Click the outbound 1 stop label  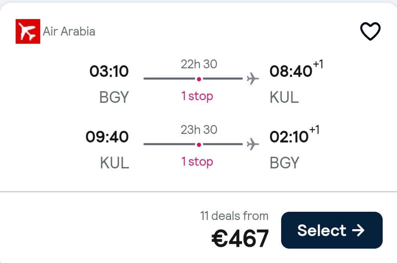tap(197, 96)
